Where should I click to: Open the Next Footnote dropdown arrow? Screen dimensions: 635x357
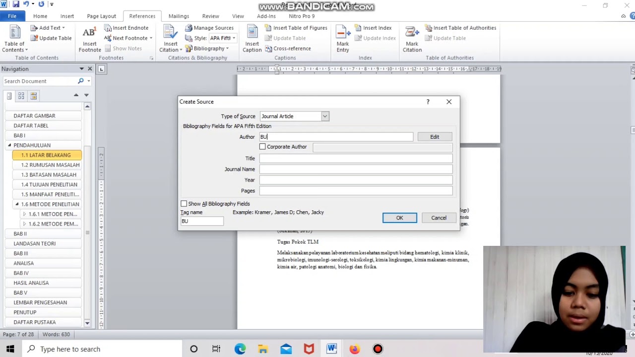(151, 38)
